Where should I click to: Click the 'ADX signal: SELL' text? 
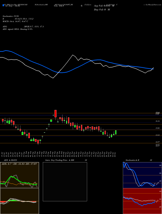[11, 29]
